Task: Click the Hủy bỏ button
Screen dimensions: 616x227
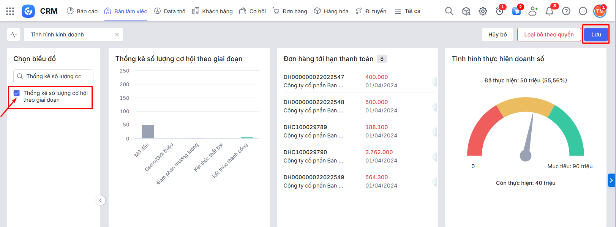Action: 497,35
